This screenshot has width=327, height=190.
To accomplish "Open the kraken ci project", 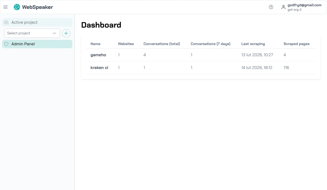I will [99, 67].
